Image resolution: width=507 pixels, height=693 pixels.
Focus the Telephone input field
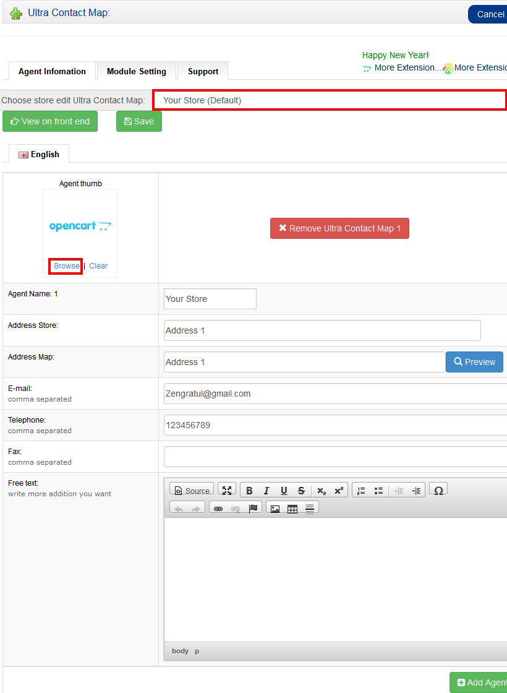(334, 425)
